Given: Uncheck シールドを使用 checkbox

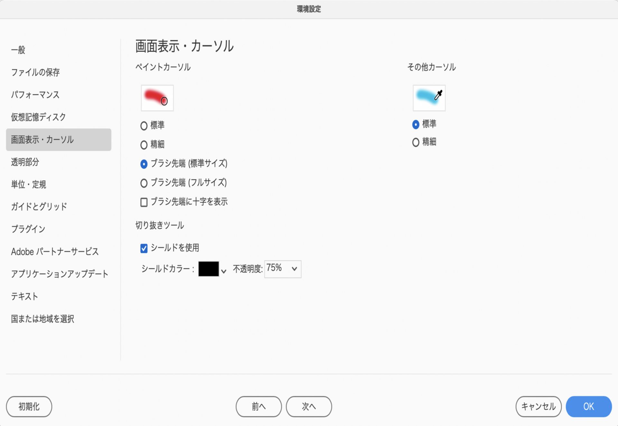Looking at the screenshot, I should click(144, 248).
